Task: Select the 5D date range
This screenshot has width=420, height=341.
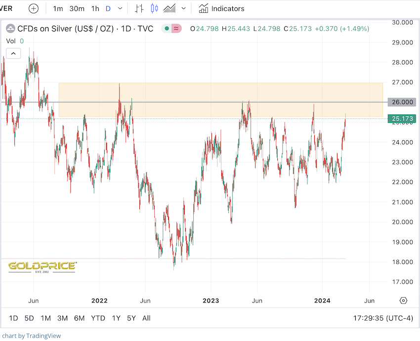Action: point(29,318)
